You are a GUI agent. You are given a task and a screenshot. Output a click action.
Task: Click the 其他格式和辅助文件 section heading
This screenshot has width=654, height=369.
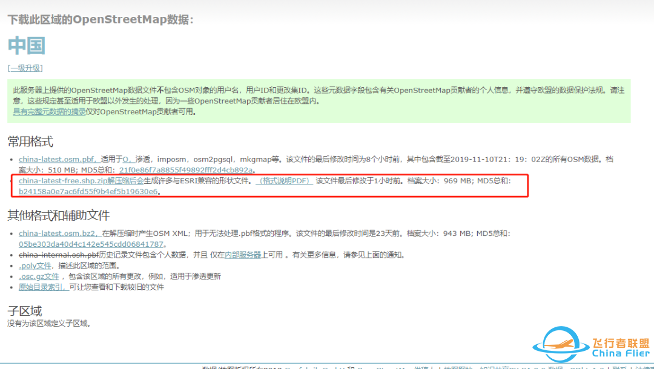58,215
